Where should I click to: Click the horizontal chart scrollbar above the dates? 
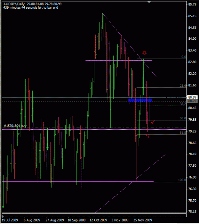point(94,215)
